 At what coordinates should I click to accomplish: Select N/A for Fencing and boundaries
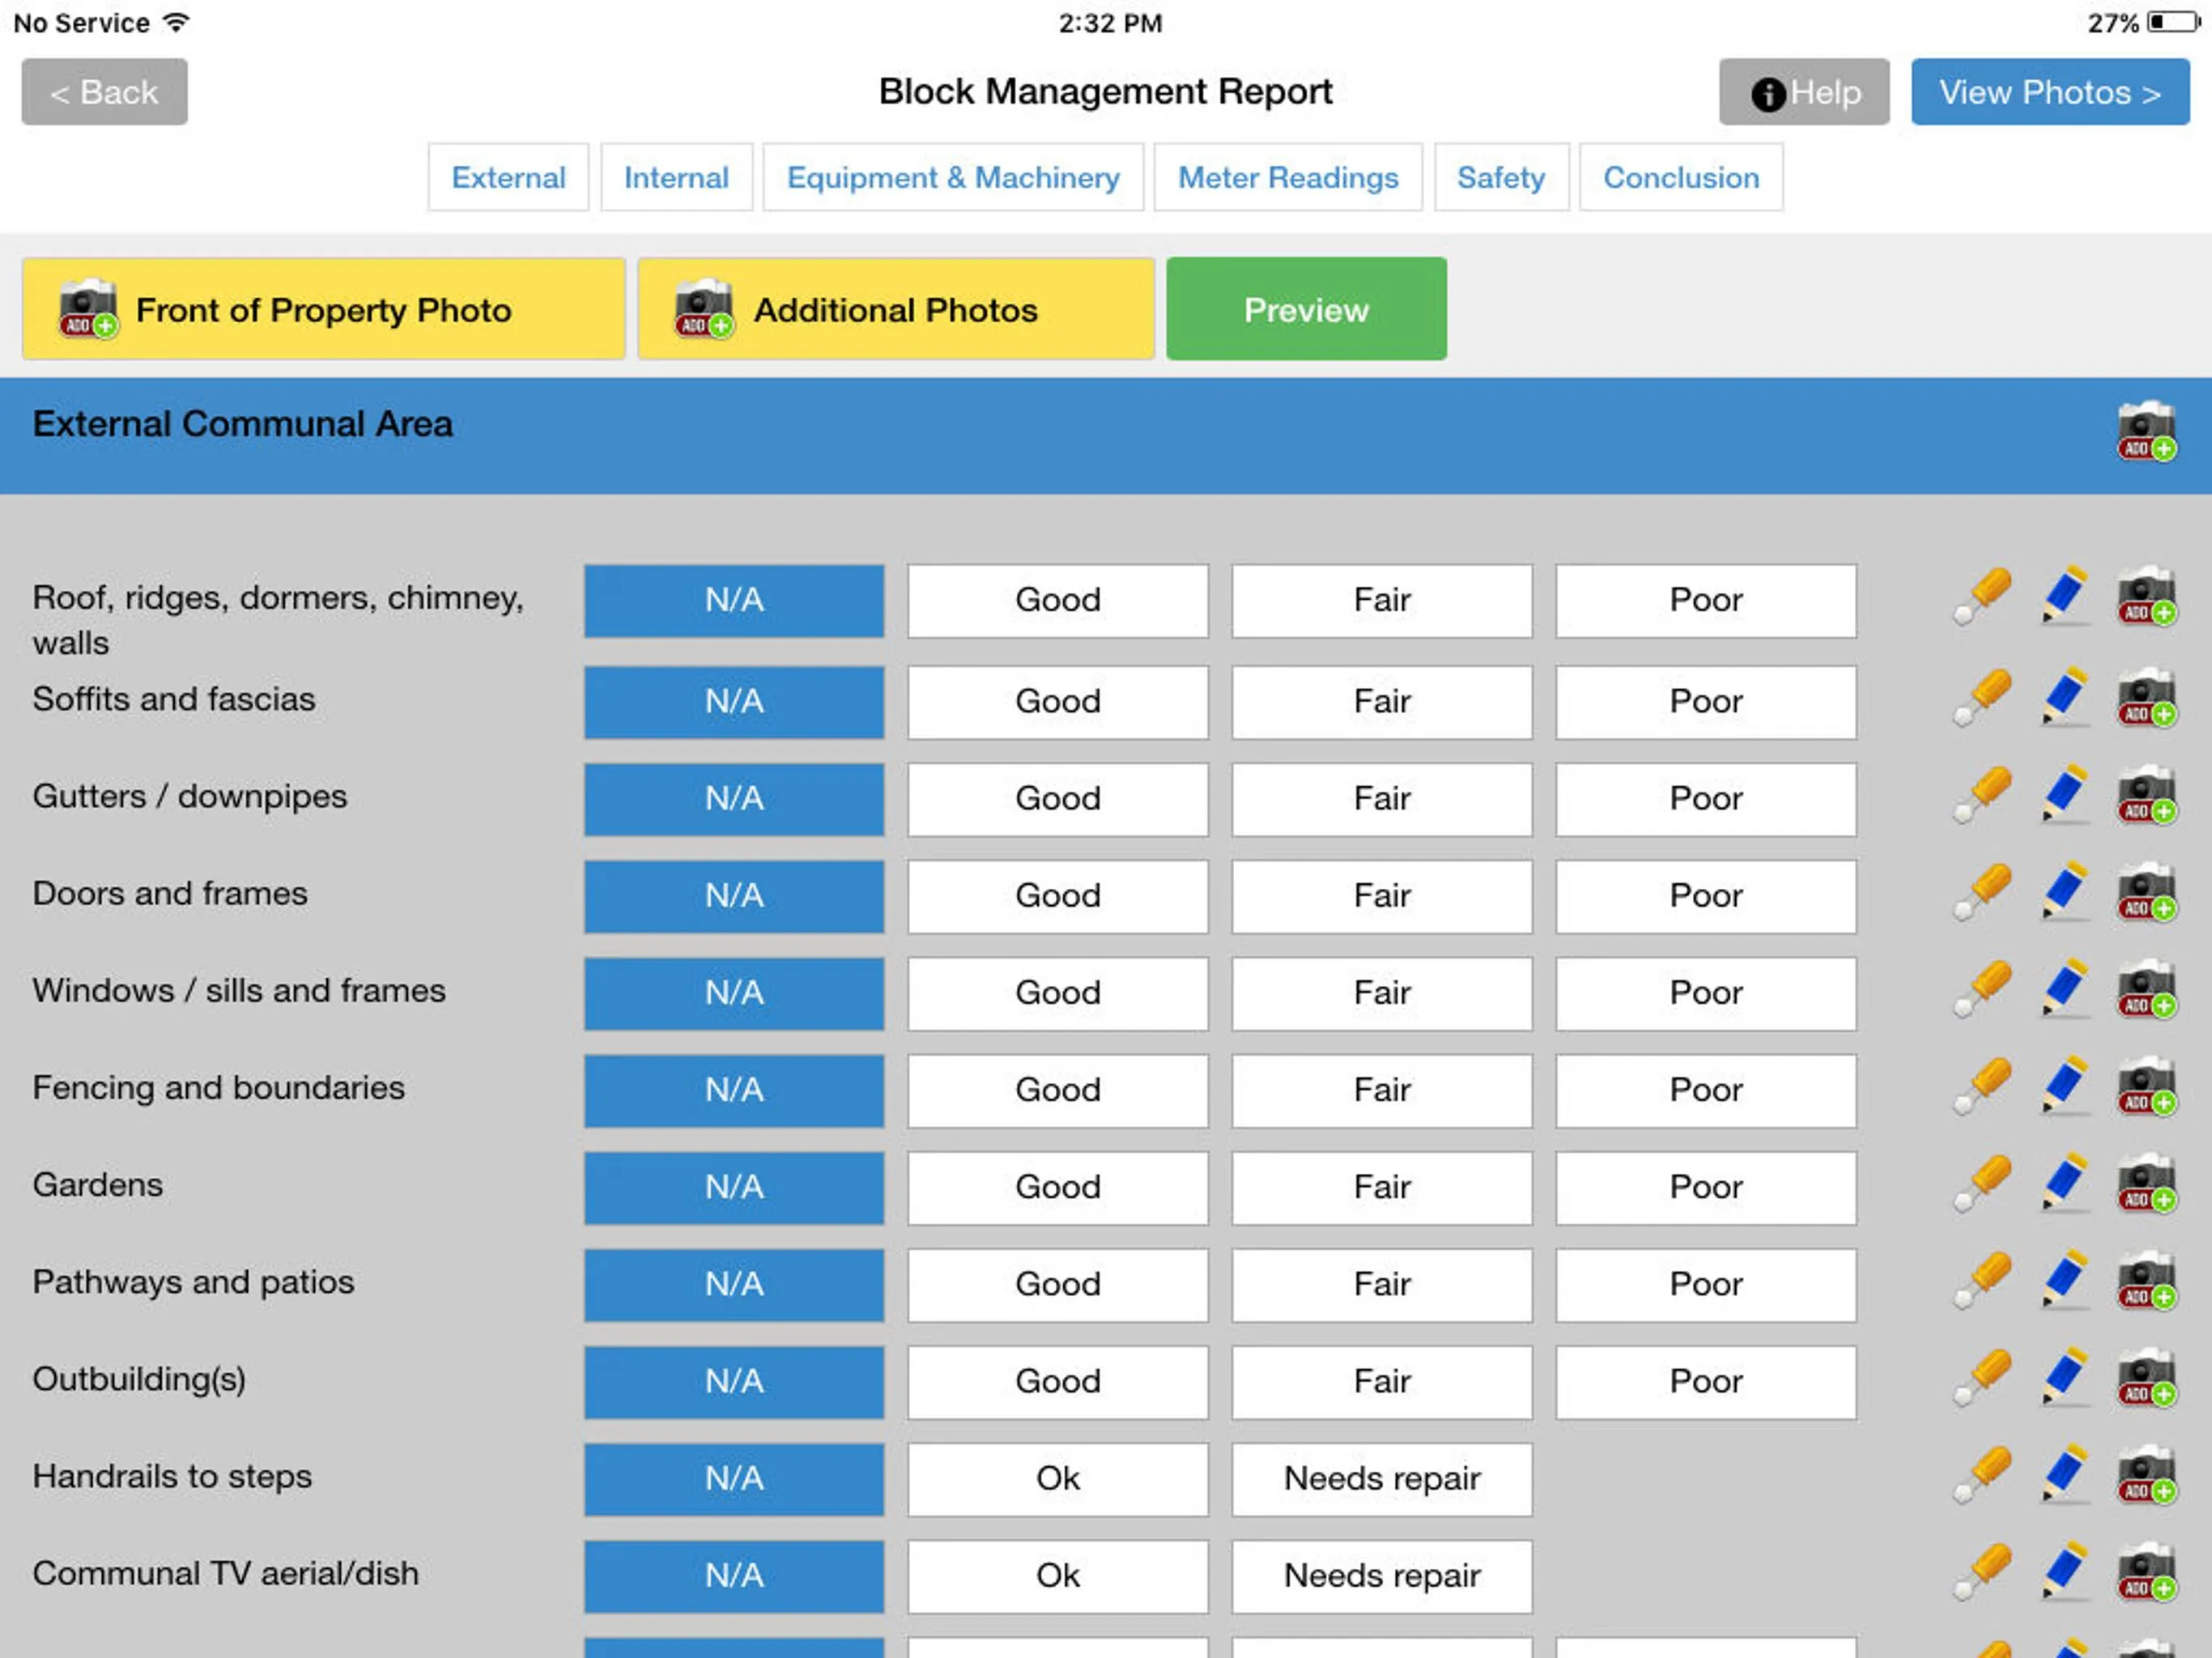point(734,1089)
